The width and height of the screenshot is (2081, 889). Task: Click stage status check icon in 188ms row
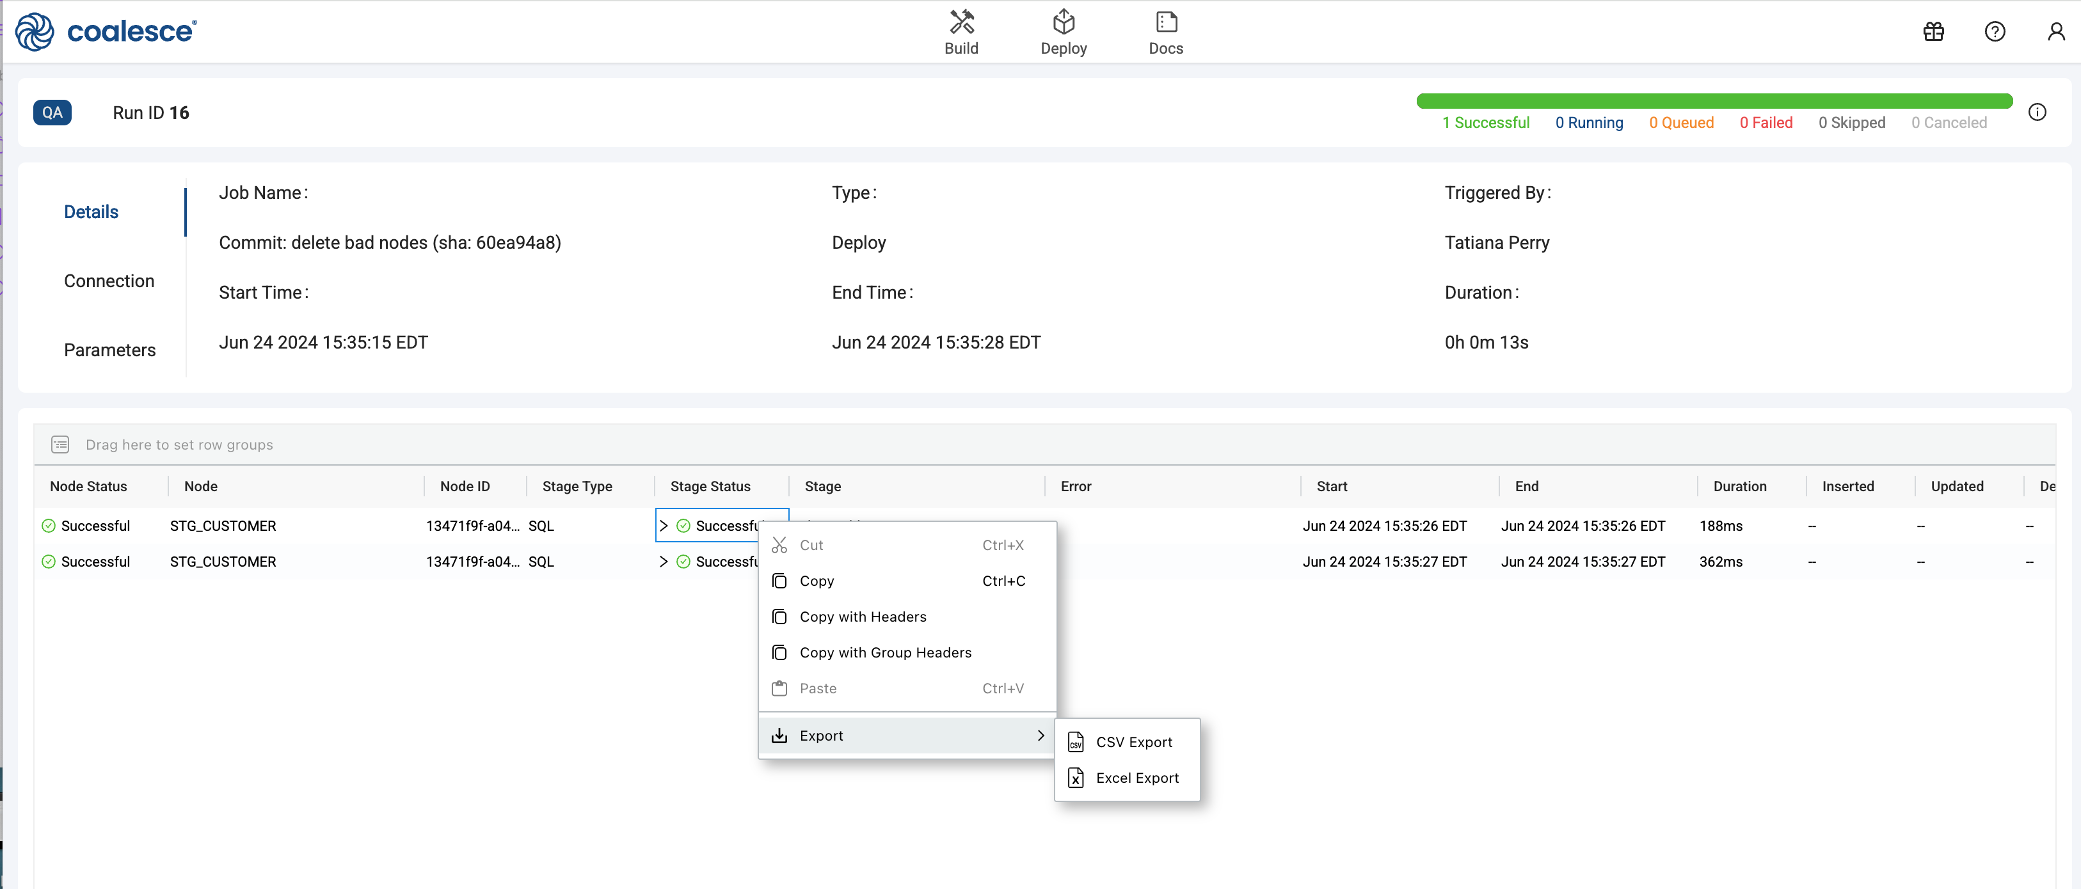683,526
